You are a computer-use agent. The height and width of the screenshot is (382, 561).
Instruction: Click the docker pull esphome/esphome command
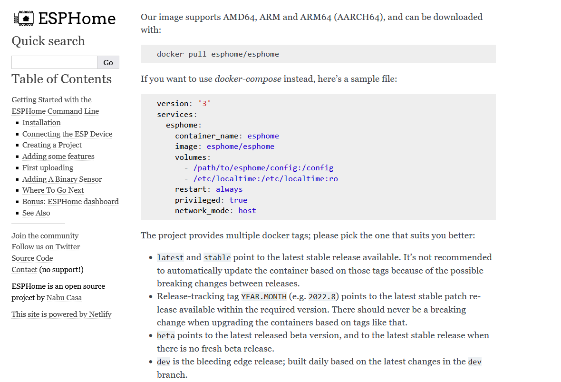(218, 54)
